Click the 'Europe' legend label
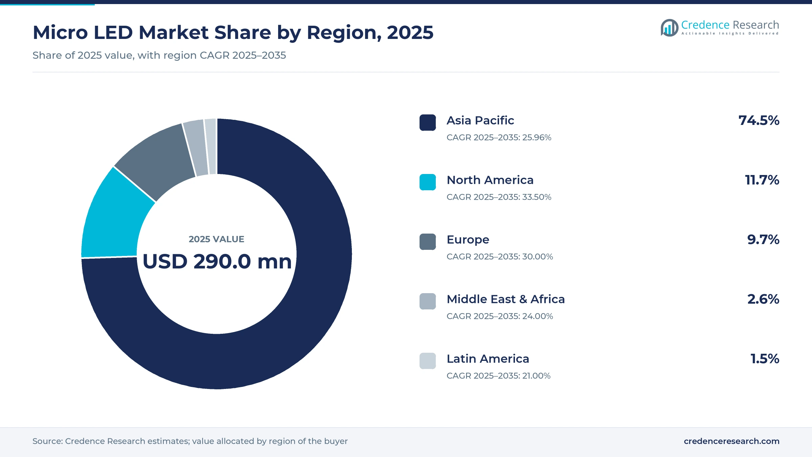 pyautogui.click(x=468, y=240)
